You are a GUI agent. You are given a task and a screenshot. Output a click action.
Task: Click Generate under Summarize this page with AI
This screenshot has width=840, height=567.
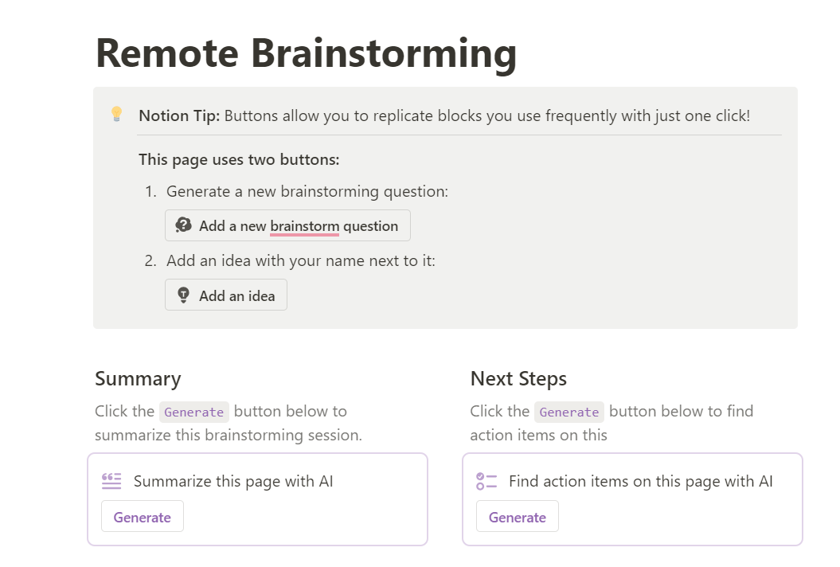[x=142, y=516]
